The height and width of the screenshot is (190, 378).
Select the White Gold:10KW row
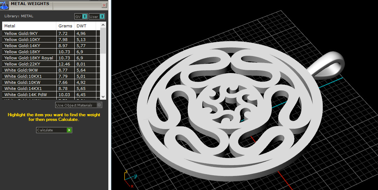[51, 82]
